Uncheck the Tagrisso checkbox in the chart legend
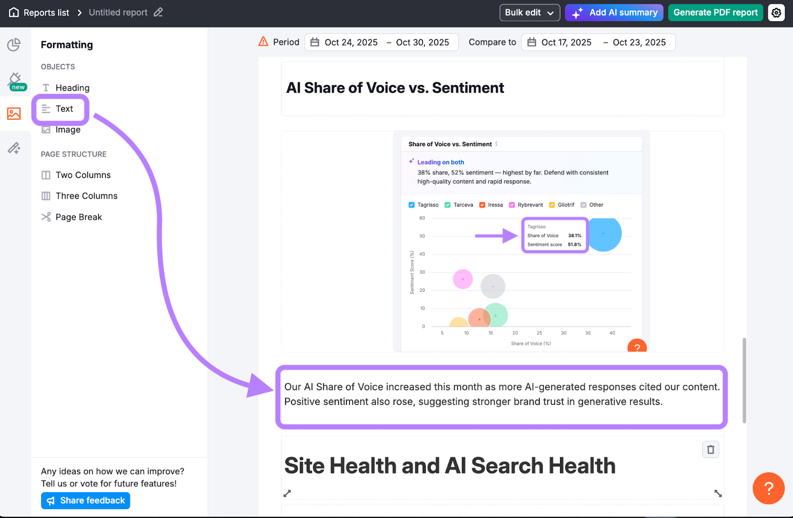Image resolution: width=793 pixels, height=518 pixels. pyautogui.click(x=411, y=205)
